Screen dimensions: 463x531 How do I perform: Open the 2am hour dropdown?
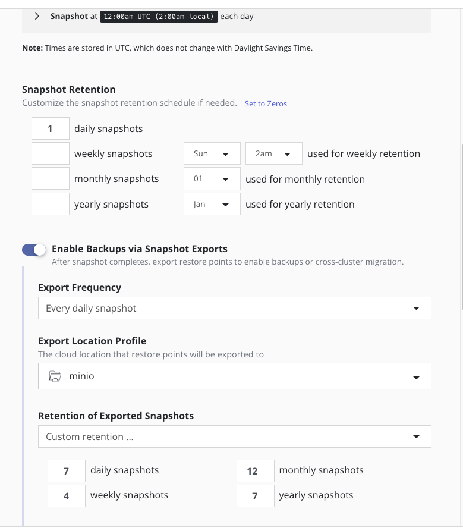tap(273, 153)
